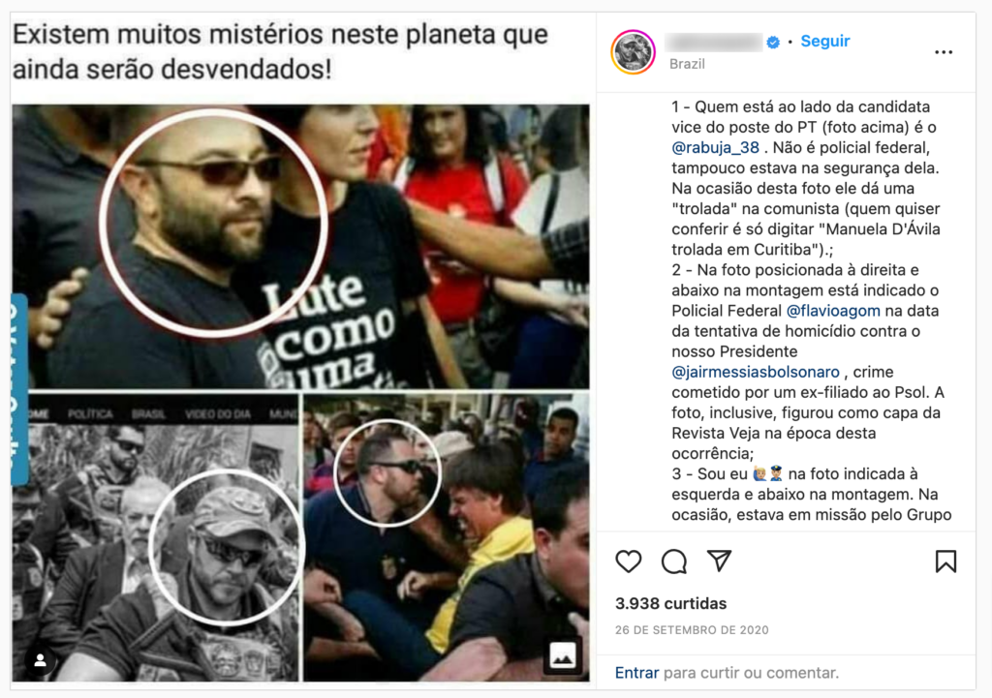Image resolution: width=992 pixels, height=698 pixels.
Task: Show tagged people via person icon
Action: point(40,660)
